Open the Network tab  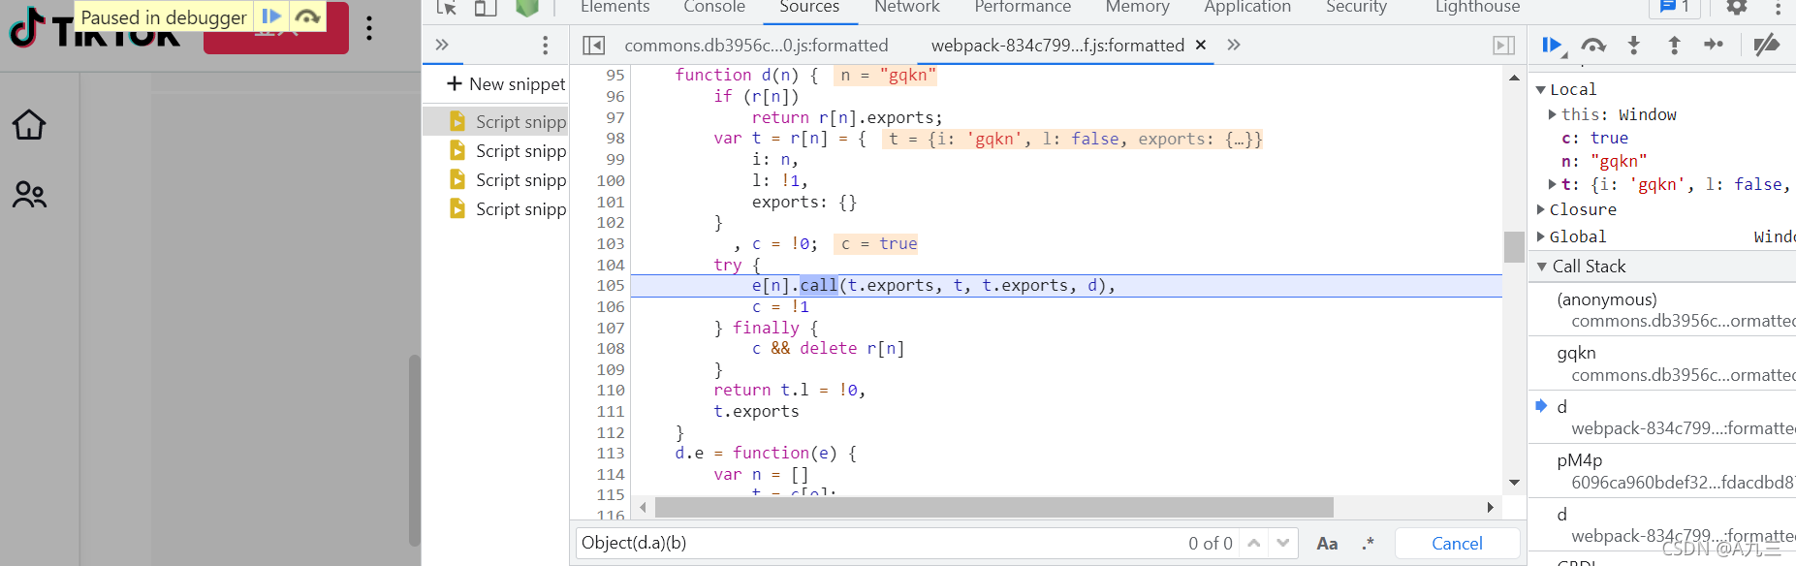[x=907, y=8]
